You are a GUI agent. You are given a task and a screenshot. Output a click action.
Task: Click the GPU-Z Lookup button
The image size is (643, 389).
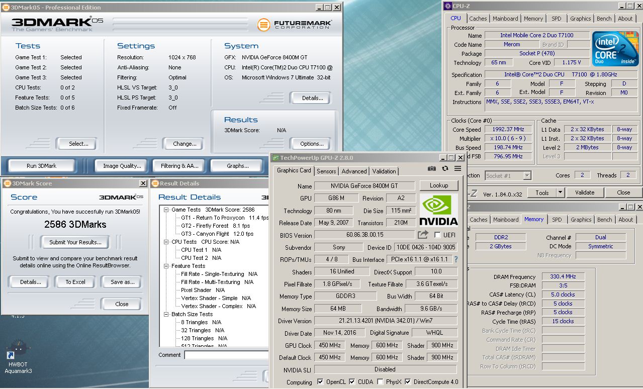pos(439,185)
